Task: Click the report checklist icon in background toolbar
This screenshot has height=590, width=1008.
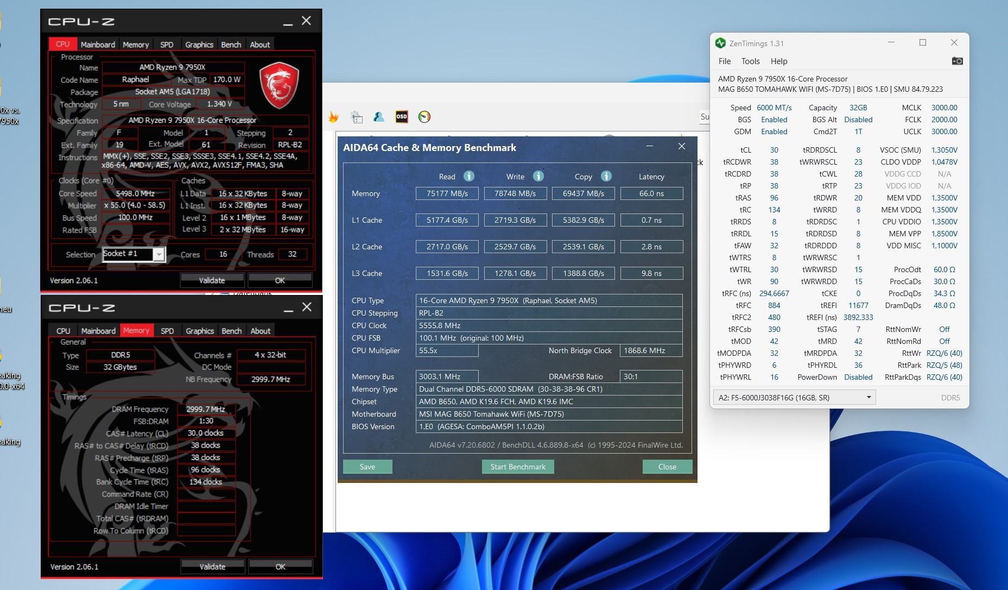Action: pos(357,117)
